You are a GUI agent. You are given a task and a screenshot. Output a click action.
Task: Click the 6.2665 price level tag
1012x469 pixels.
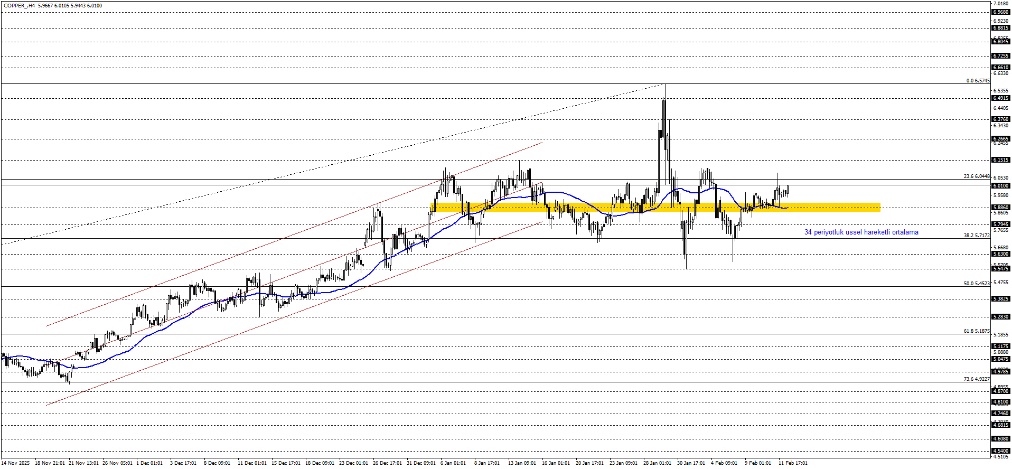[x=1001, y=139]
